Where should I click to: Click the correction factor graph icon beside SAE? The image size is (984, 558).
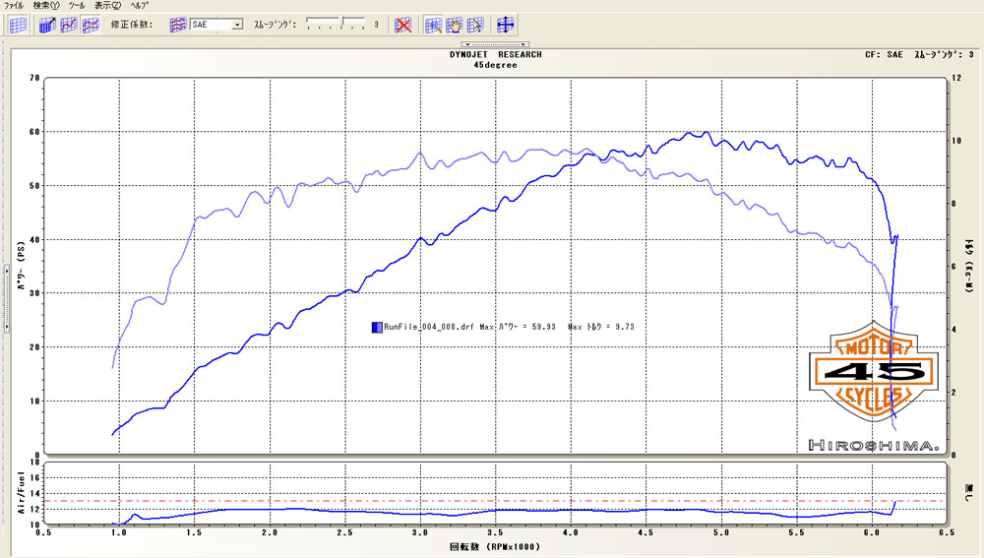pos(178,25)
